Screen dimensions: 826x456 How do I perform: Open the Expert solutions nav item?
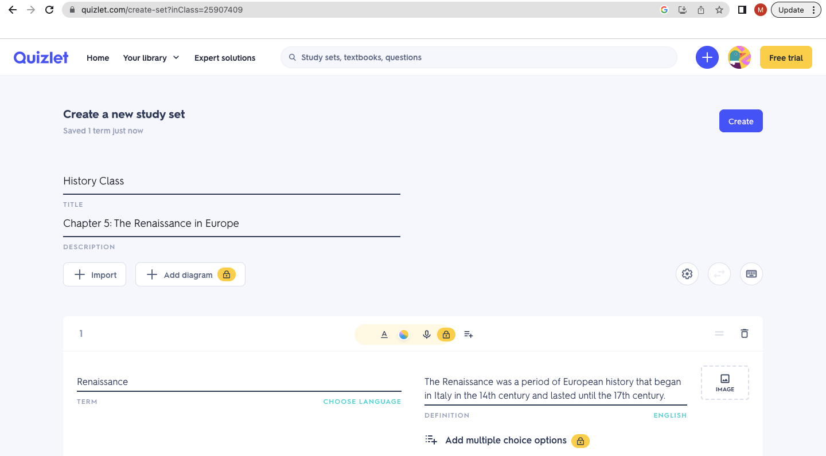click(x=225, y=58)
